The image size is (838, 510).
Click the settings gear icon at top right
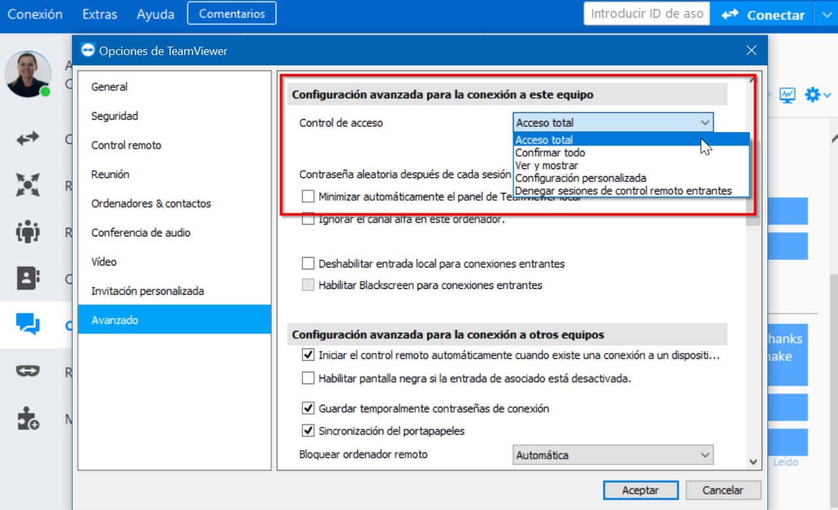(812, 95)
